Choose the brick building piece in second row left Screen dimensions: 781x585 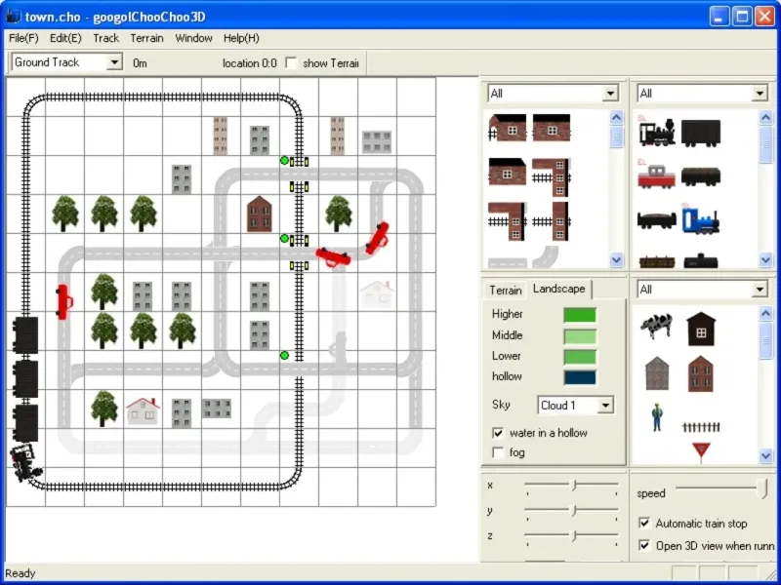[x=507, y=172]
